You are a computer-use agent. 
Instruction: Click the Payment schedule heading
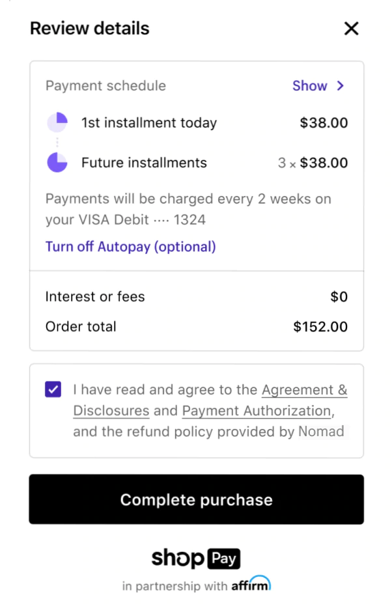(x=105, y=86)
